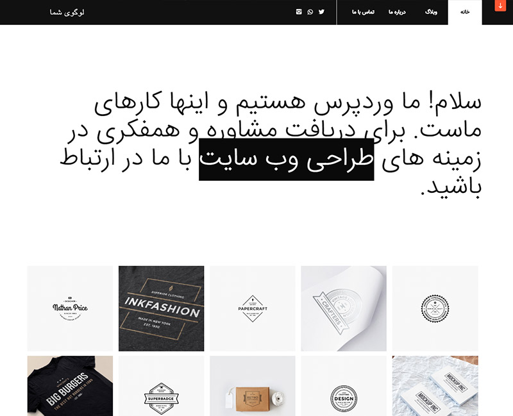Open the INKFASHION t-shirt thumbnail
The height and width of the screenshot is (416, 513).
pyautogui.click(x=162, y=308)
